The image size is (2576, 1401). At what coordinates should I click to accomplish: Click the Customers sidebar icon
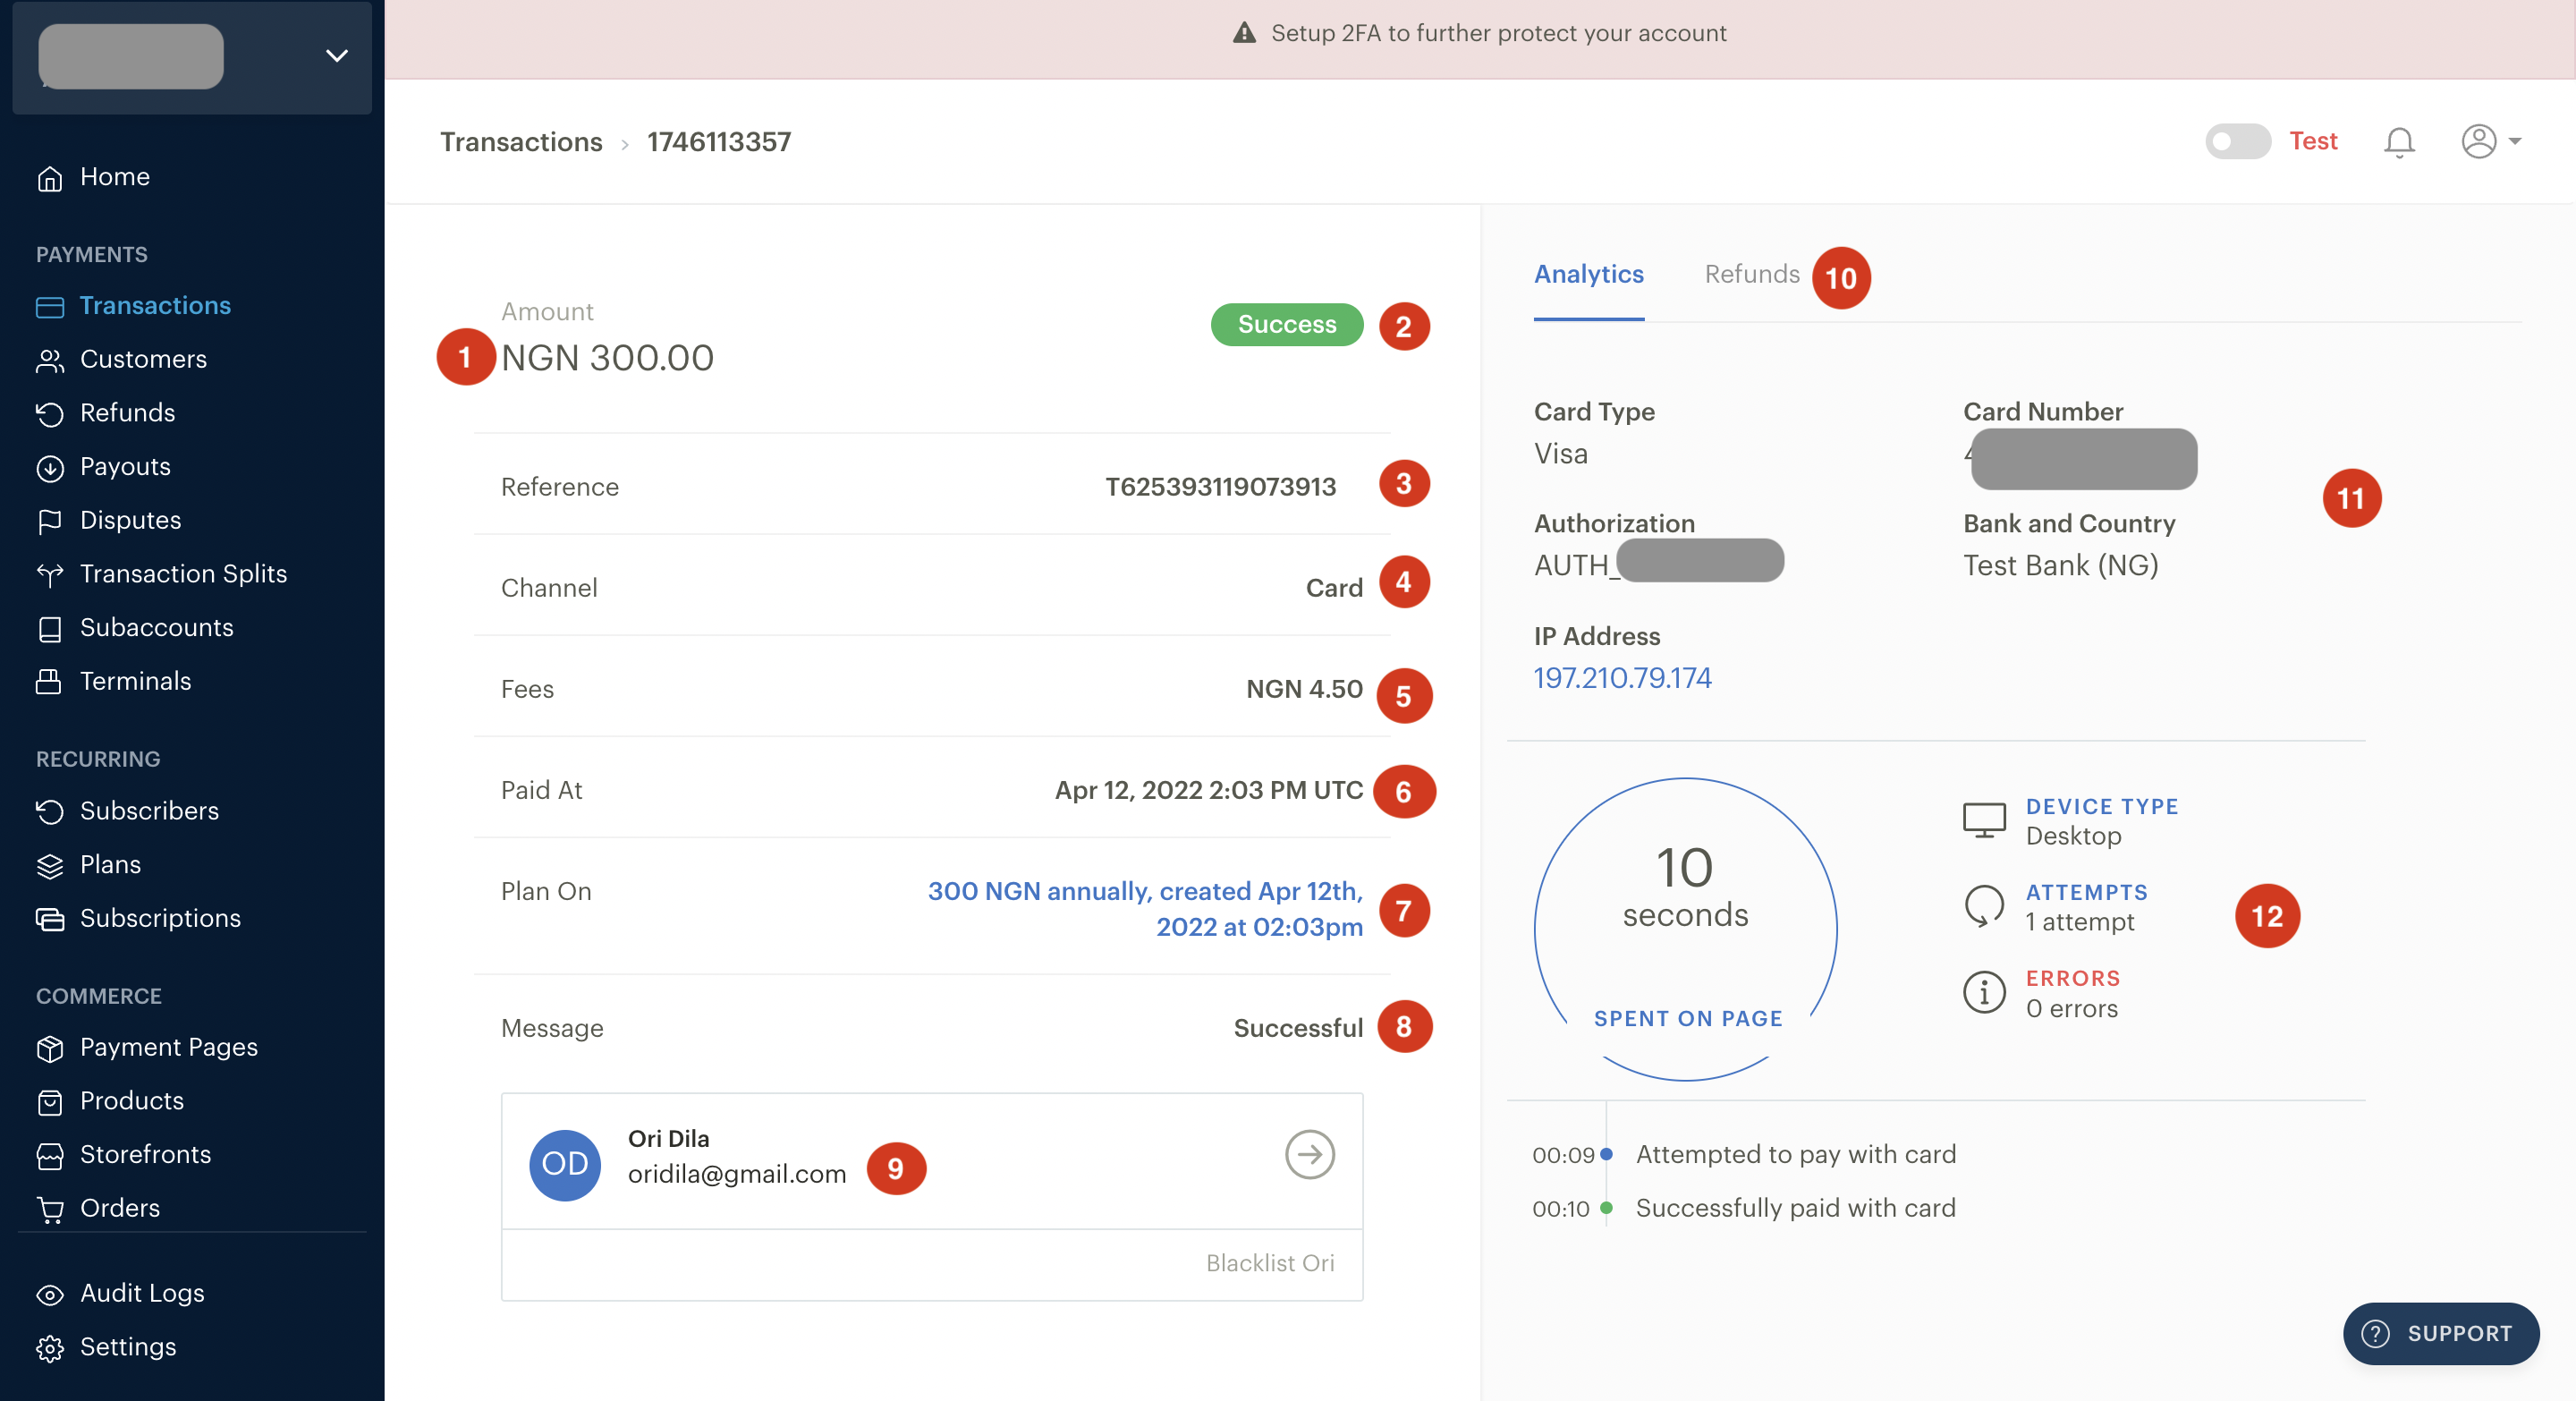50,357
